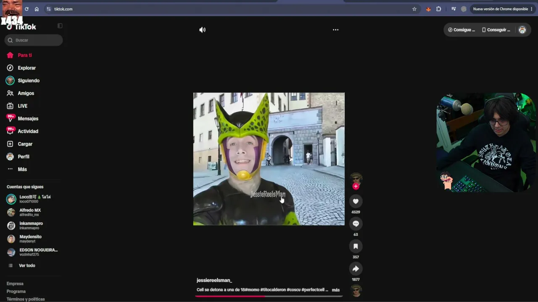This screenshot has width=538, height=302.
Task: Click the Empresa footer link
Action: point(15,284)
